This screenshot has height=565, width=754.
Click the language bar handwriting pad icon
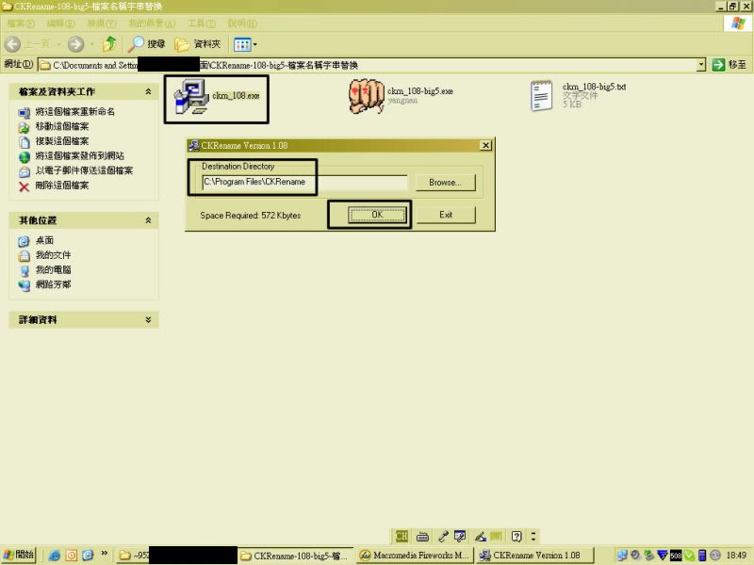point(460,536)
